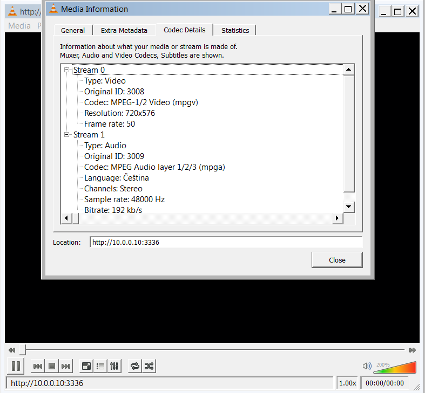Skip to next media item
This screenshot has width=425, height=393.
(66, 366)
